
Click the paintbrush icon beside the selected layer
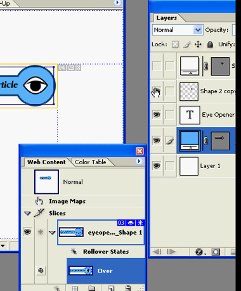click(170, 141)
